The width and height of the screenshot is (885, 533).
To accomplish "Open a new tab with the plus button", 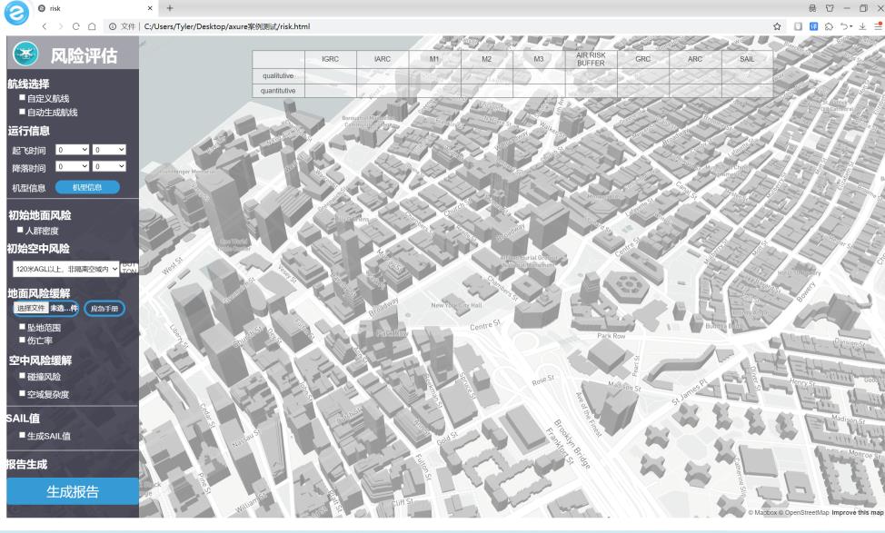I will click(170, 8).
